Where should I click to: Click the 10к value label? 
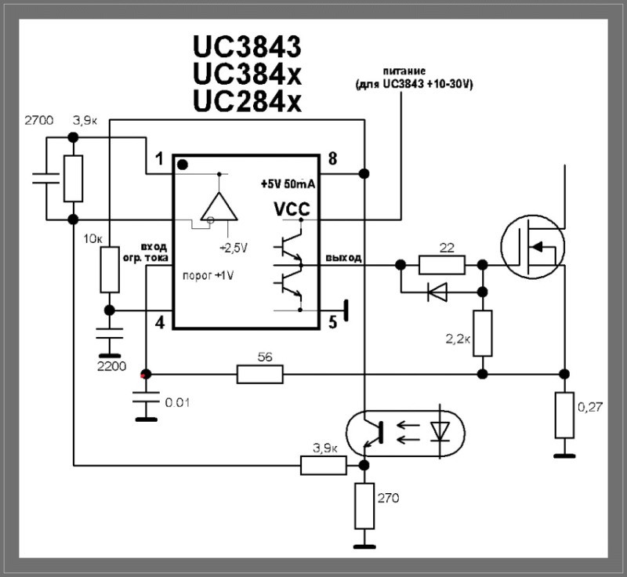pos(93,238)
